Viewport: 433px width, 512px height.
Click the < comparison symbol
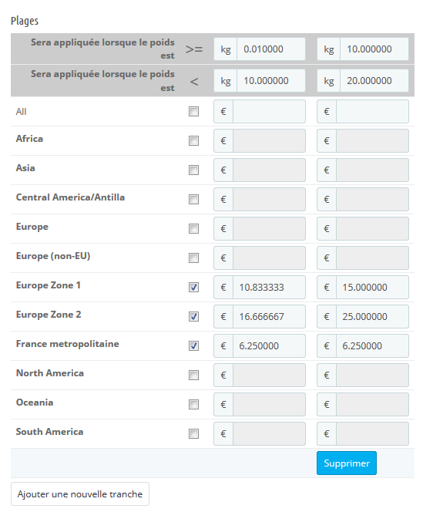point(194,81)
